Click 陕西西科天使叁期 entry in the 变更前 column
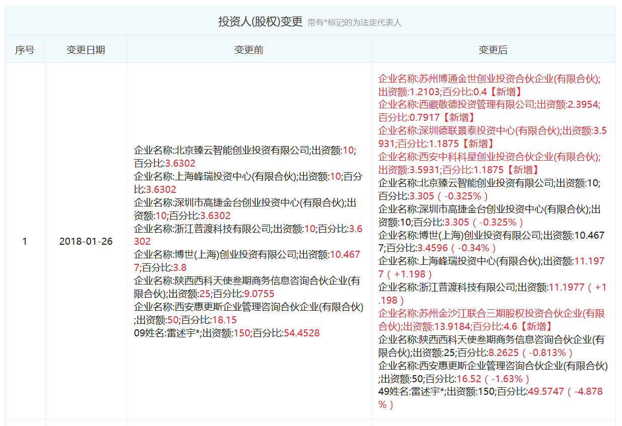Screen dimensions: 622x426 (247, 288)
